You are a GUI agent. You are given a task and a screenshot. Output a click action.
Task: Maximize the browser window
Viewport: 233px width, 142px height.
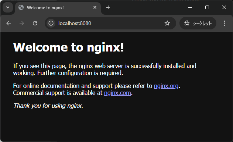point(207,7)
